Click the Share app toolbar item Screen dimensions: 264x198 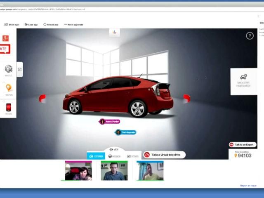(x=12, y=25)
